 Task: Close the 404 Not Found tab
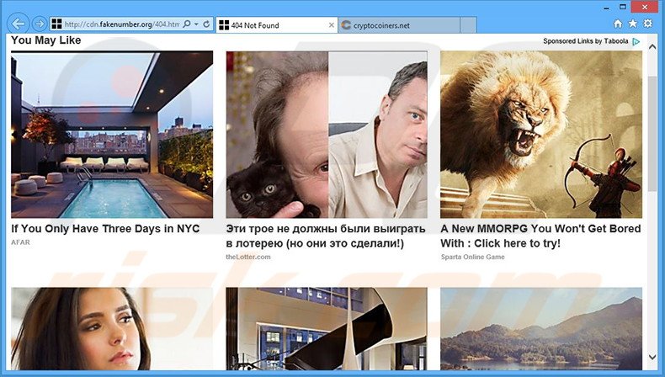point(331,25)
